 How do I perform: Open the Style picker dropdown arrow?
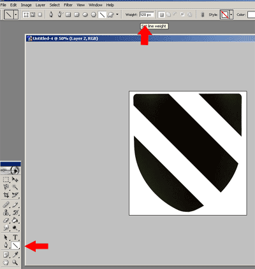click(231, 15)
